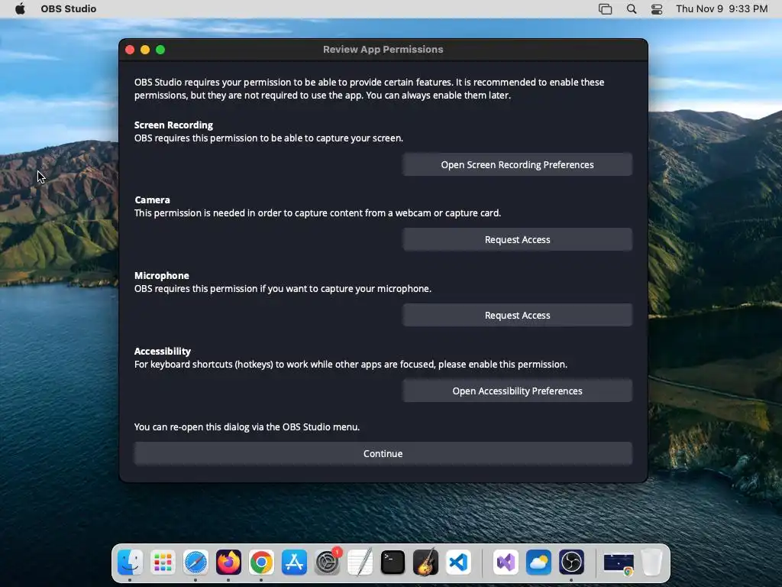Restore minimized Chrome window from Dock
The image size is (782, 587).
click(x=619, y=563)
